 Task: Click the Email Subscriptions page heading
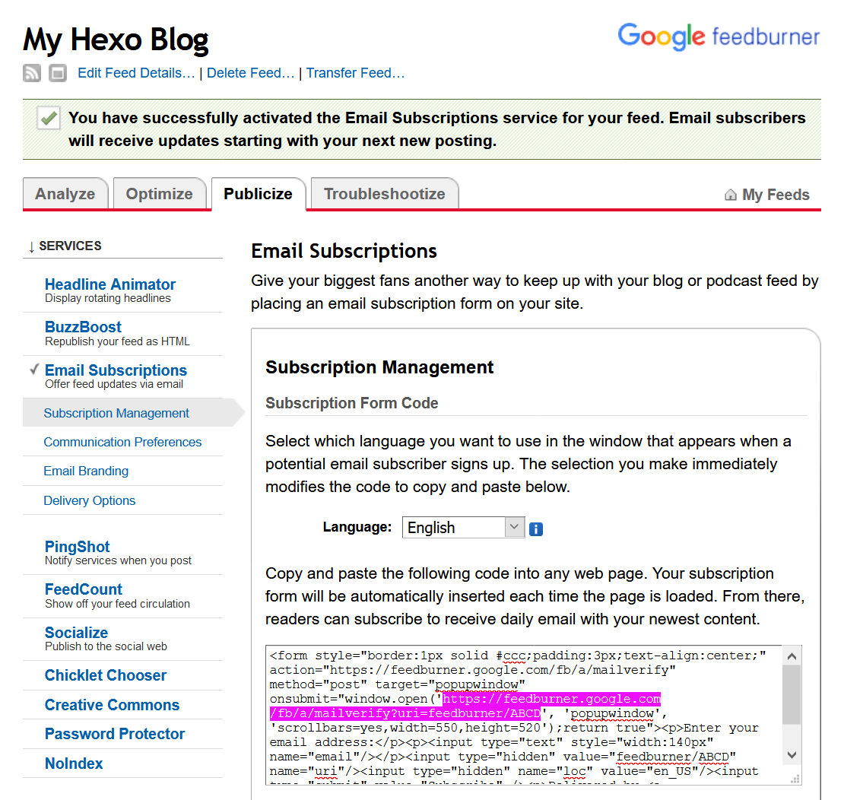[344, 251]
